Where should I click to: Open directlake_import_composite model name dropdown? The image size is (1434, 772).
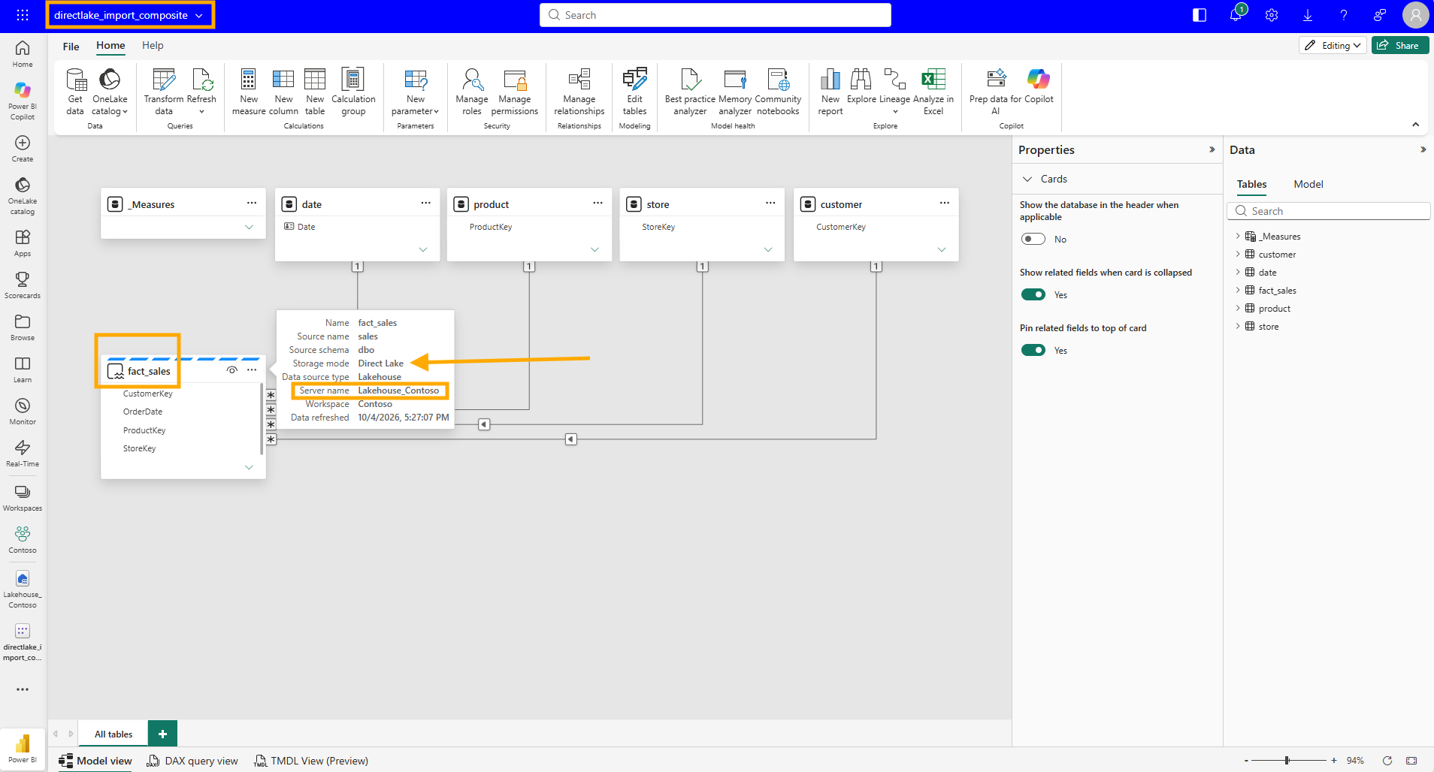coord(198,15)
